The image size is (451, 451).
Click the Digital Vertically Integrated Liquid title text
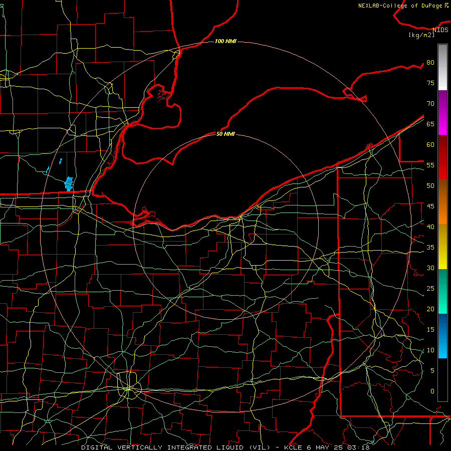176,447
